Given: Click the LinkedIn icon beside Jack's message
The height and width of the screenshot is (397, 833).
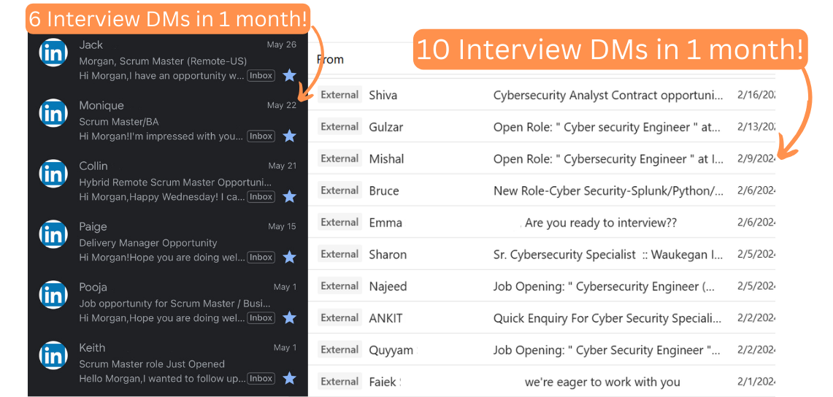Looking at the screenshot, I should tap(53, 53).
